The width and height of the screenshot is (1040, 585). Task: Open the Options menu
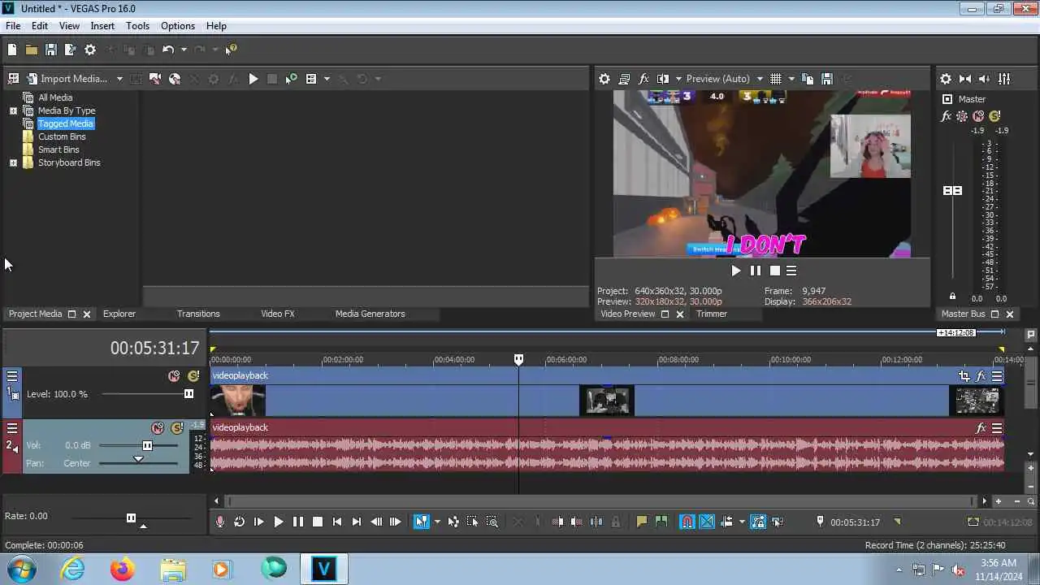pos(177,26)
